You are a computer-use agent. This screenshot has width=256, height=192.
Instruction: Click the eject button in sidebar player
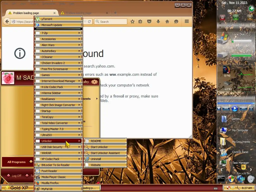251,108
